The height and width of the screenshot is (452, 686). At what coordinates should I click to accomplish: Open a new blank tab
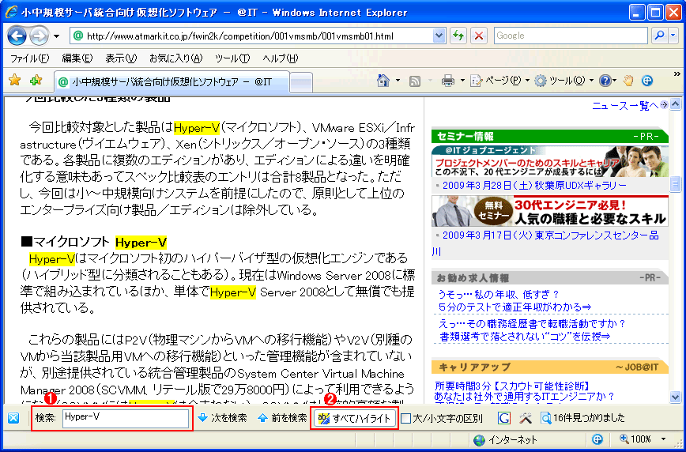tap(301, 82)
